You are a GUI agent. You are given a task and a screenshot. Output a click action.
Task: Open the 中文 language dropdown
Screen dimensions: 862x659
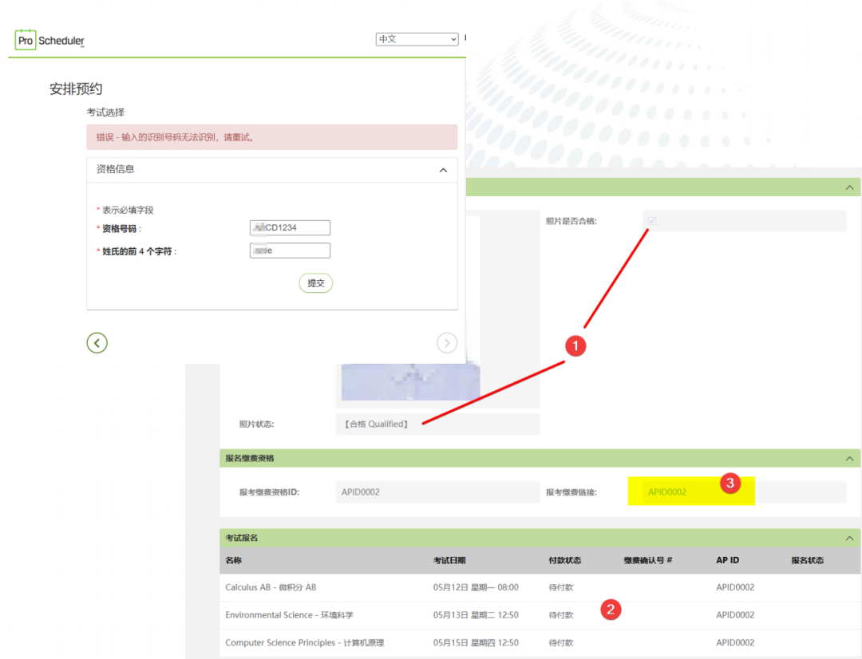[417, 39]
